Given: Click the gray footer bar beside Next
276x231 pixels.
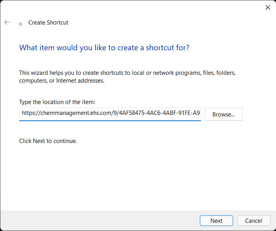Looking at the screenshot, I should pyautogui.click(x=98, y=220).
